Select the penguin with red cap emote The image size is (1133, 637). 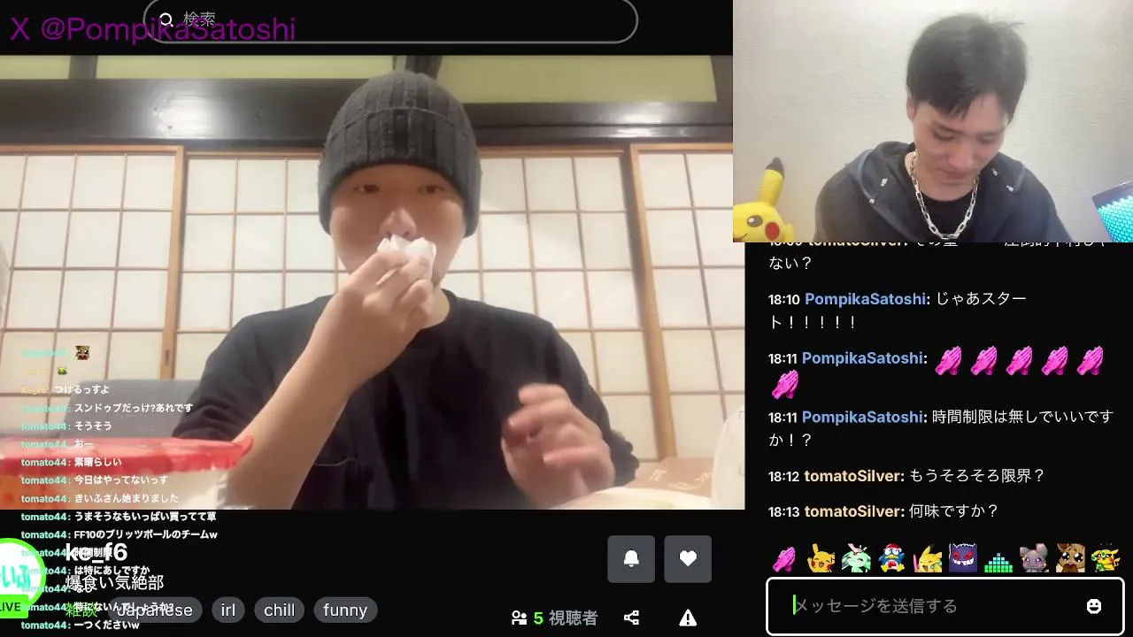(x=892, y=558)
